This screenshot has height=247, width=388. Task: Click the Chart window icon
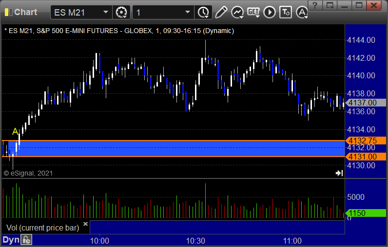point(8,12)
